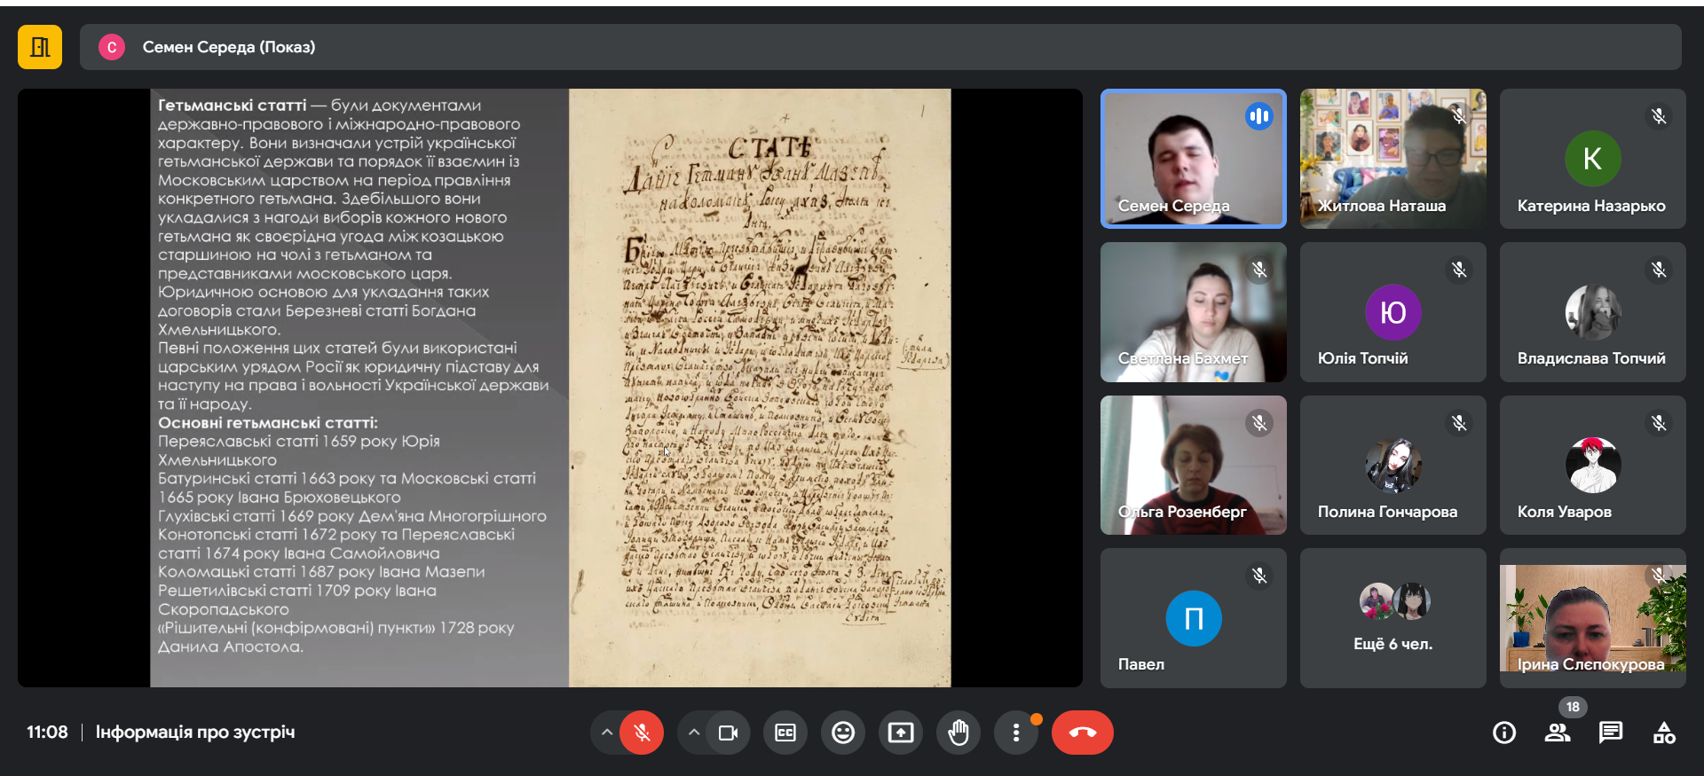Show the participants list icon

point(1557,733)
